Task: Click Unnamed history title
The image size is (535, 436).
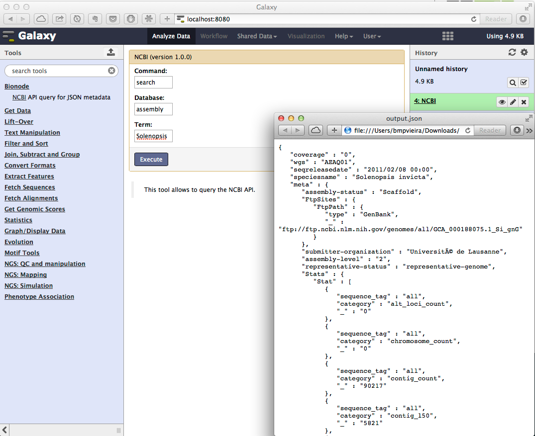Action: pos(441,69)
